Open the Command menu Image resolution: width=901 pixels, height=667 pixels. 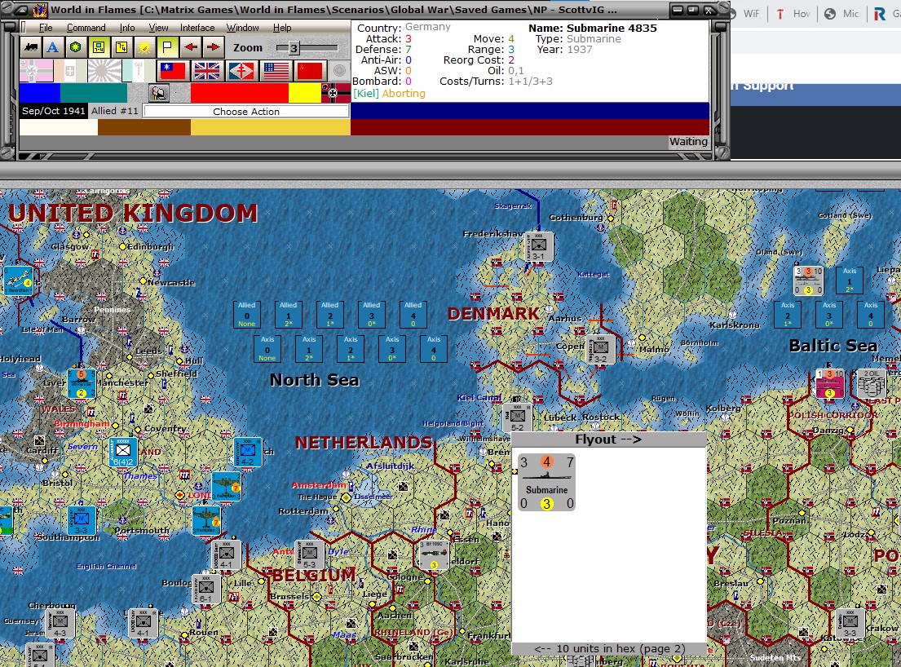click(86, 28)
